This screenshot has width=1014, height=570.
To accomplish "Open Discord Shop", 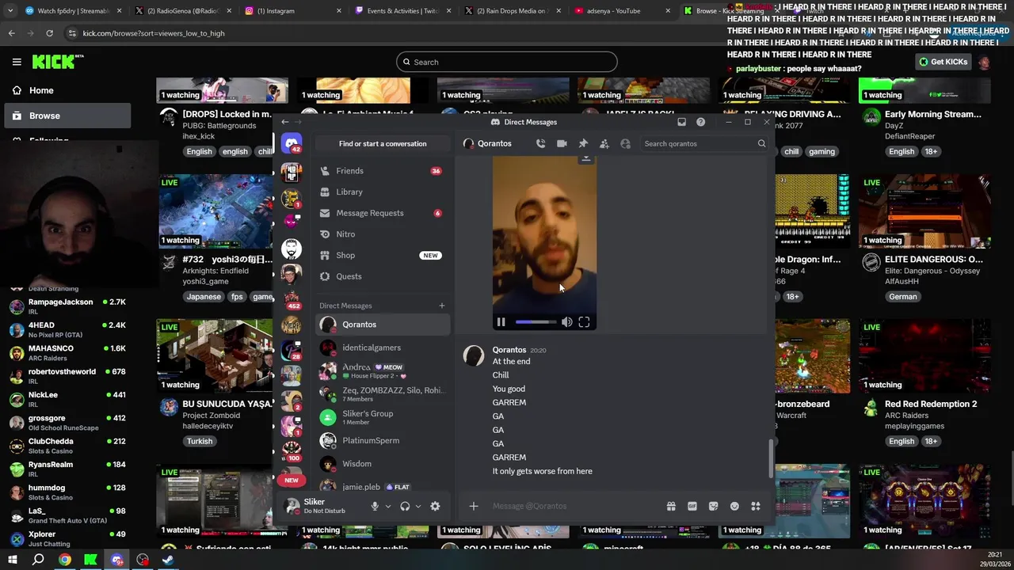I will (x=383, y=255).
